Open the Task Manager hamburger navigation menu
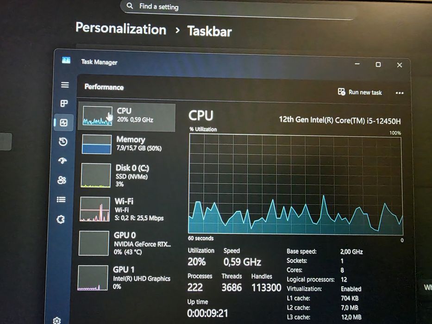Image resolution: width=432 pixels, height=324 pixels. click(65, 85)
